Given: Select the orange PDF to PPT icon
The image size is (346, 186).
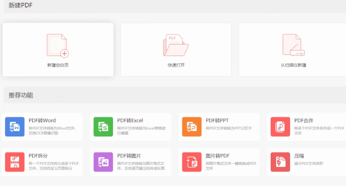Looking at the screenshot, I should 192,127.
